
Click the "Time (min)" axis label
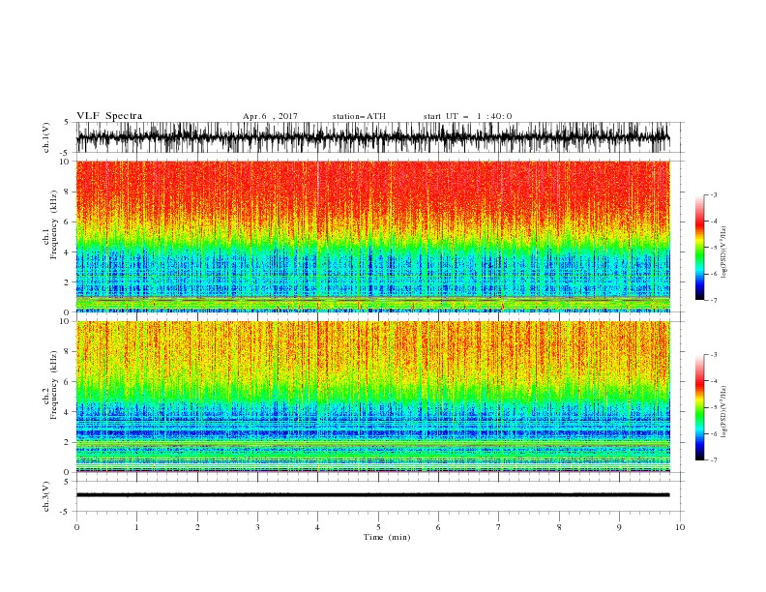click(387, 537)
